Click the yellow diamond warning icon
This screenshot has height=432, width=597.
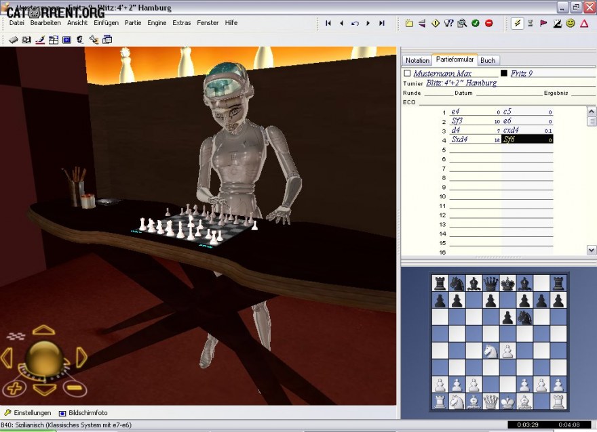pyautogui.click(x=435, y=23)
